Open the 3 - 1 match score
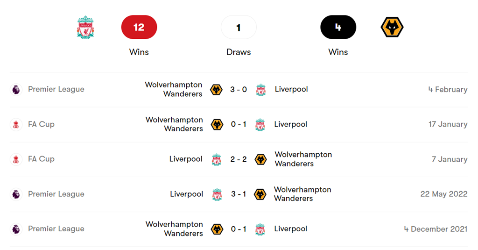This screenshot has height=250, width=478. coord(239,194)
